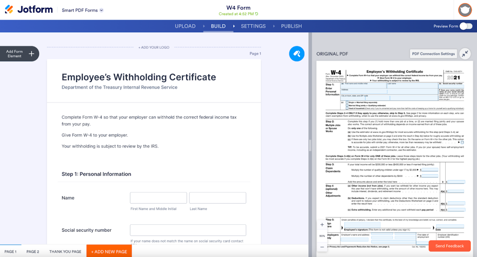Viewport: 477px width, 257px height.
Task: Open your account avatar menu
Action: point(465,10)
